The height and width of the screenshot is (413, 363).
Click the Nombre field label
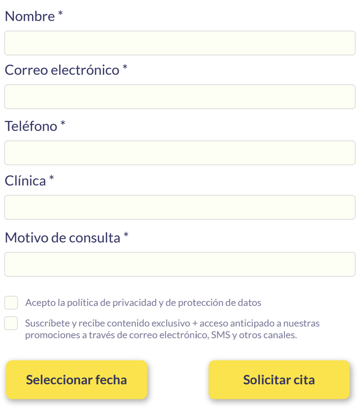[30, 17]
